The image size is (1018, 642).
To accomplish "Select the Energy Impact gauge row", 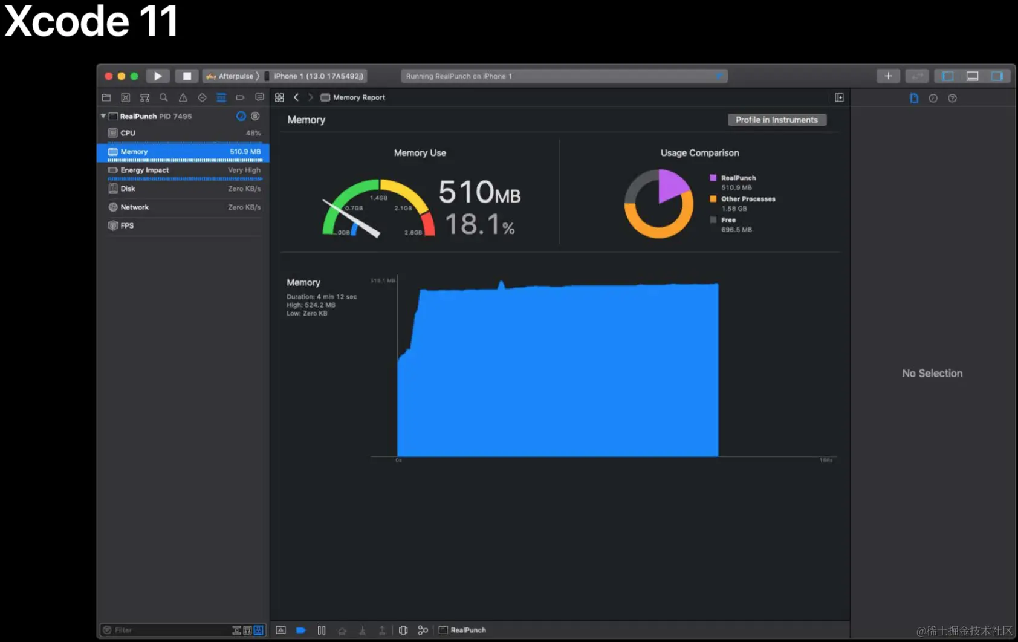I will click(183, 171).
